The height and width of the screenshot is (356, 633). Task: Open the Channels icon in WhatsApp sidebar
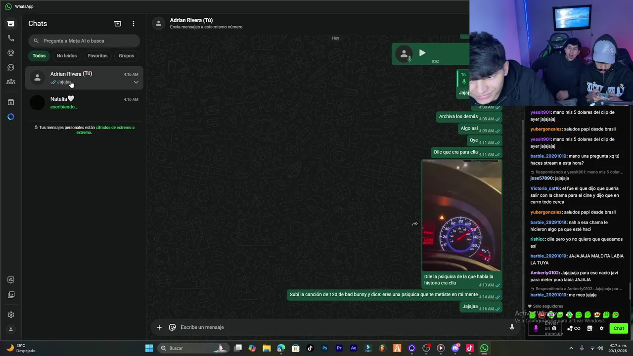(11, 67)
